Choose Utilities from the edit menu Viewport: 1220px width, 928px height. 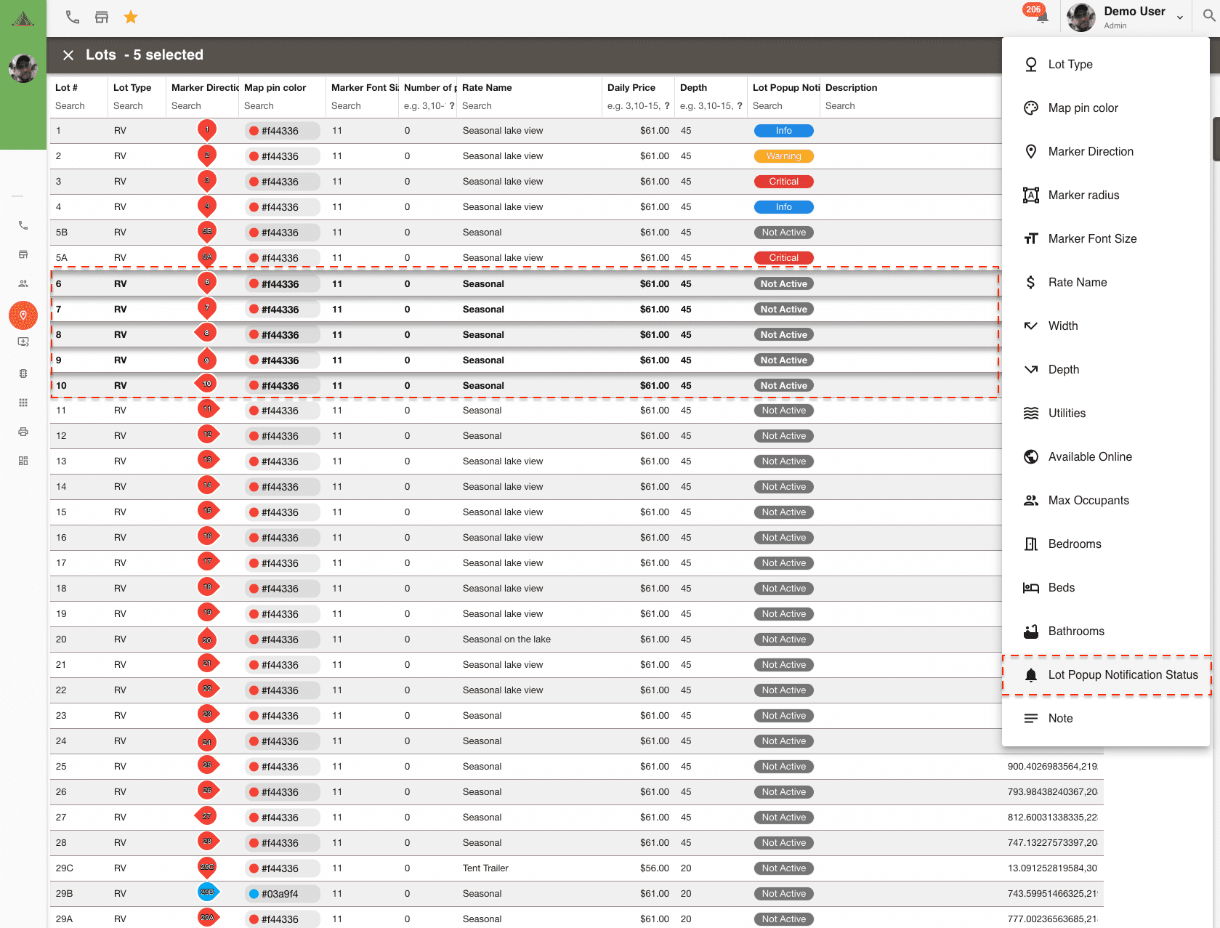1106,413
